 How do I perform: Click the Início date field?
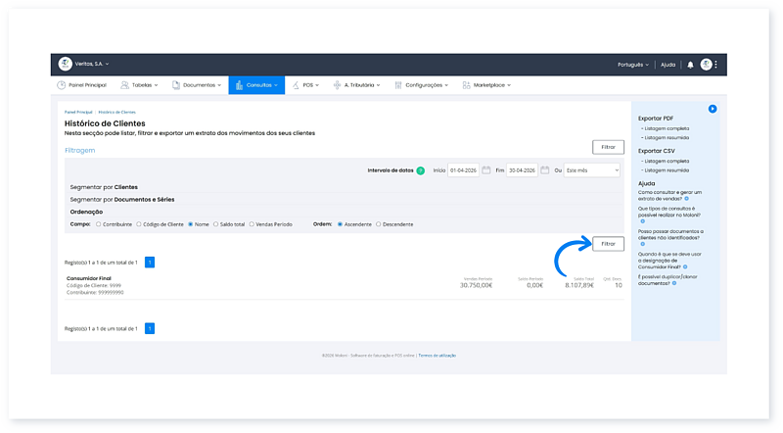(x=463, y=170)
